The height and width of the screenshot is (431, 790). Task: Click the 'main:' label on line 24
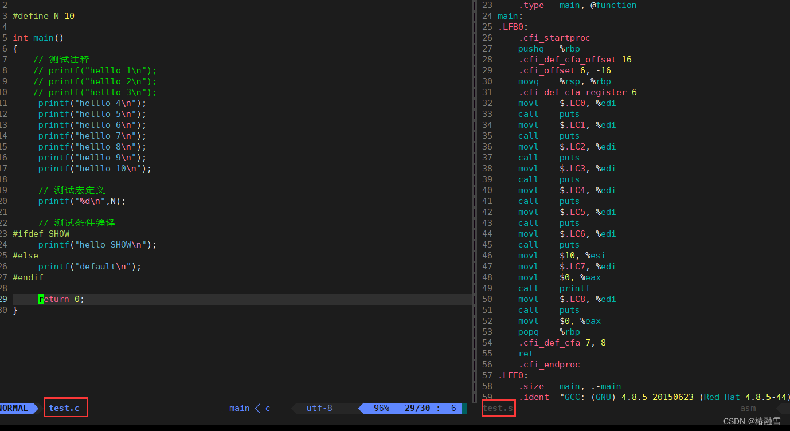tap(510, 16)
